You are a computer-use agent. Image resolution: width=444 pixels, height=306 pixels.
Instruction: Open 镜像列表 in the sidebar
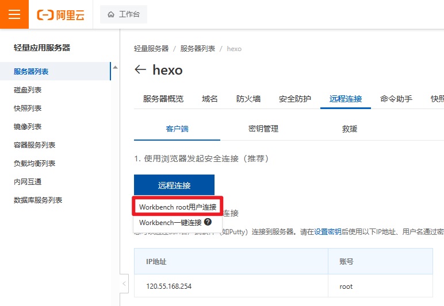click(x=28, y=126)
